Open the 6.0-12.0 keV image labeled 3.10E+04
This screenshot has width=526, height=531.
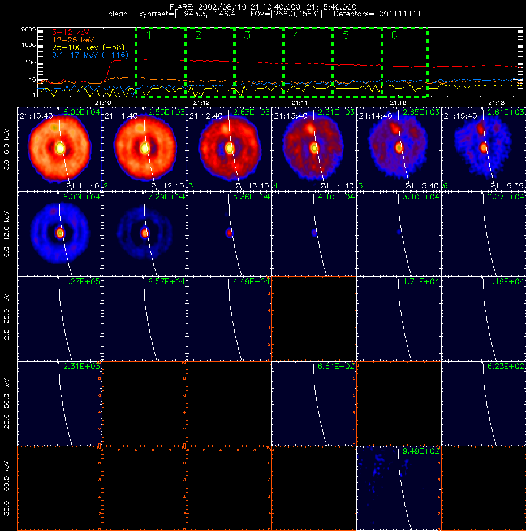click(x=399, y=234)
